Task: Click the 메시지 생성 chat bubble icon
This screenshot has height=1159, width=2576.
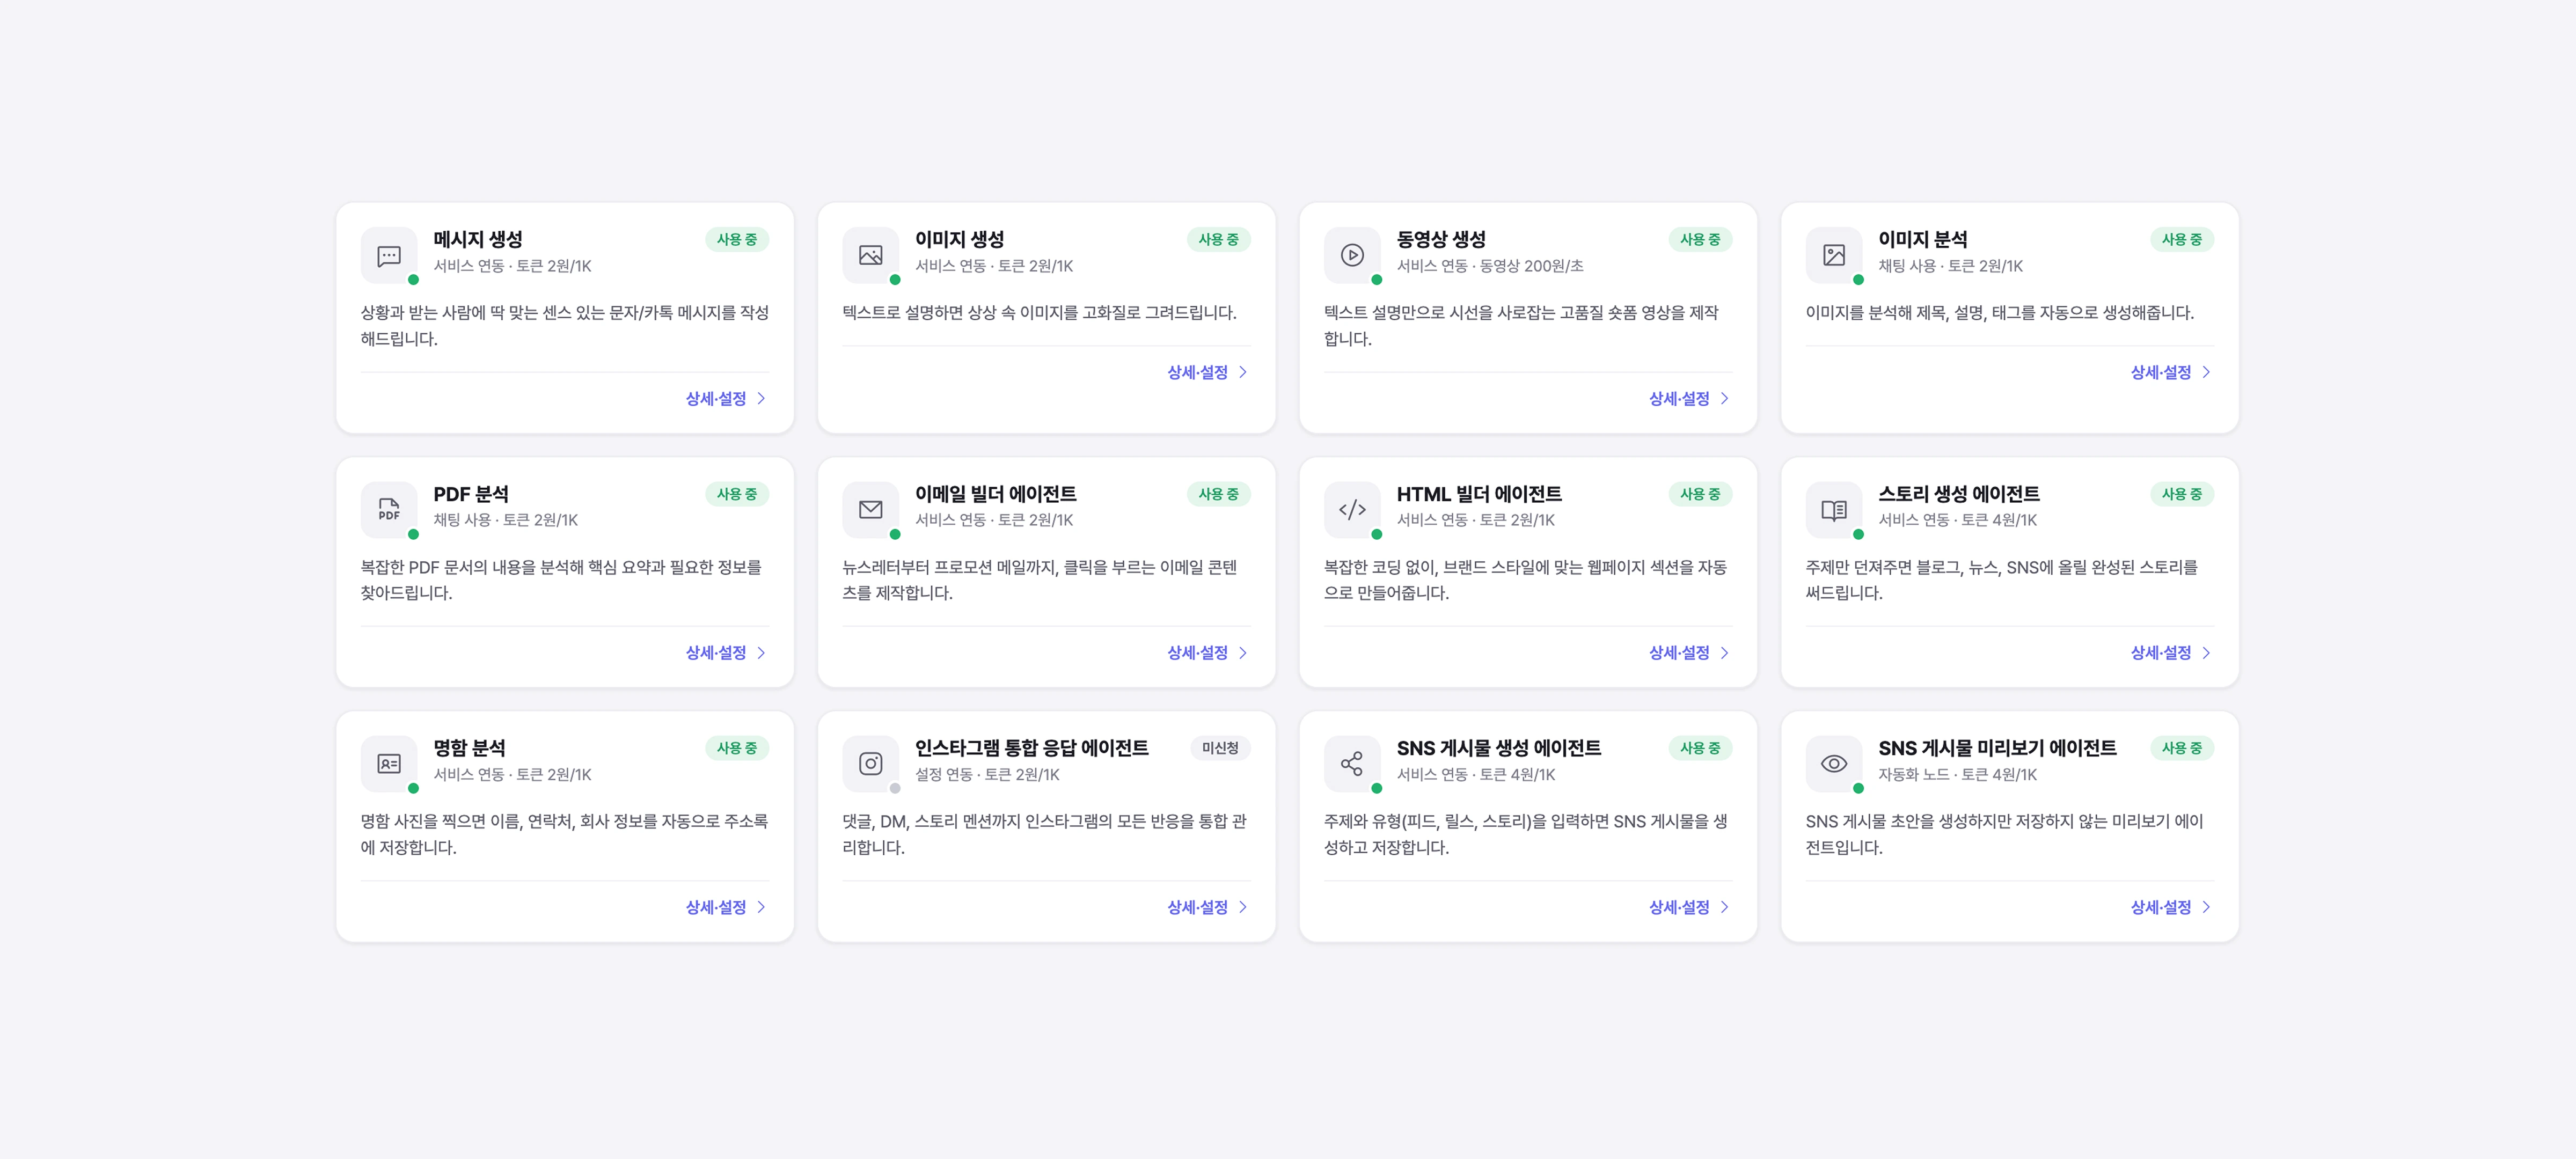Action: [x=389, y=256]
